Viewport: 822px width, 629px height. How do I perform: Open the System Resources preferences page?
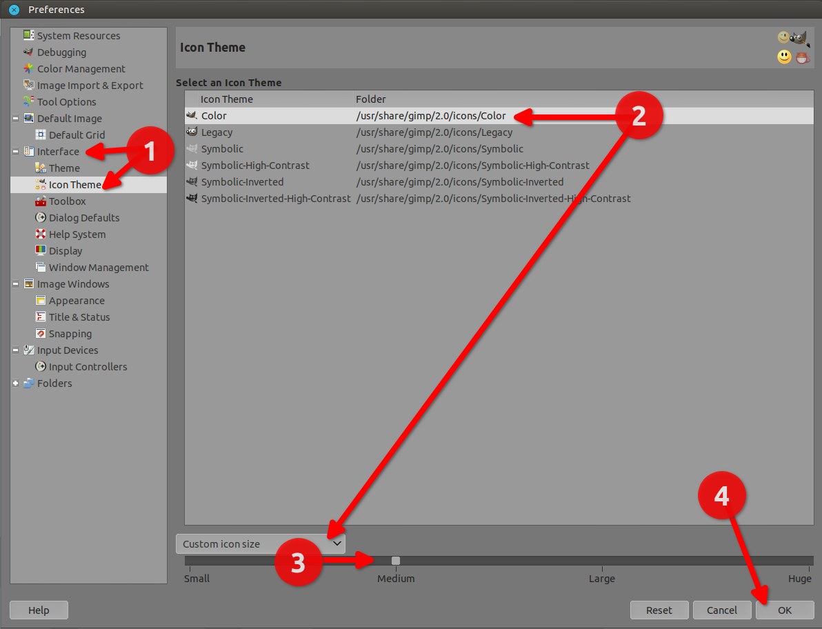point(79,36)
